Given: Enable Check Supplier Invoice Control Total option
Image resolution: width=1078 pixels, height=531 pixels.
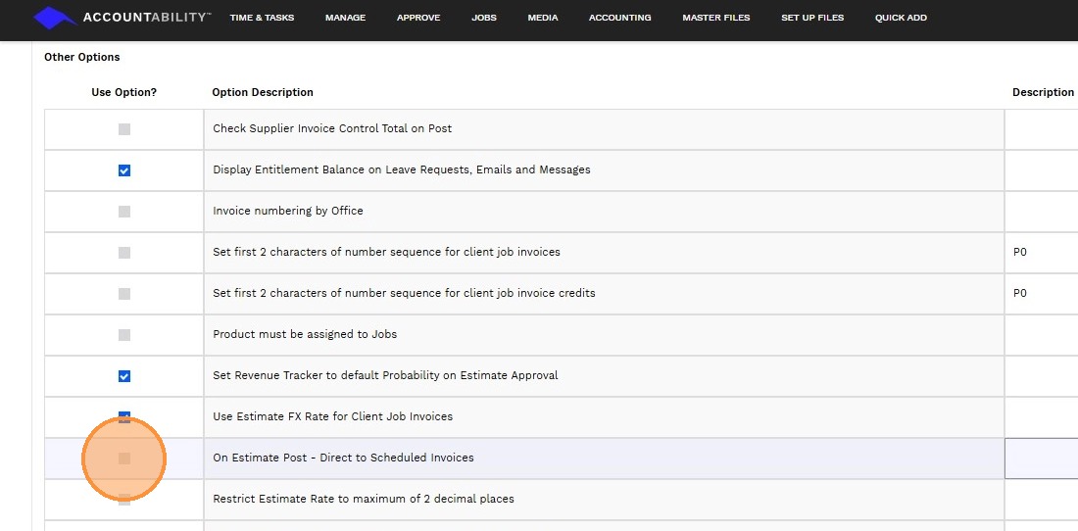Looking at the screenshot, I should pyautogui.click(x=124, y=129).
